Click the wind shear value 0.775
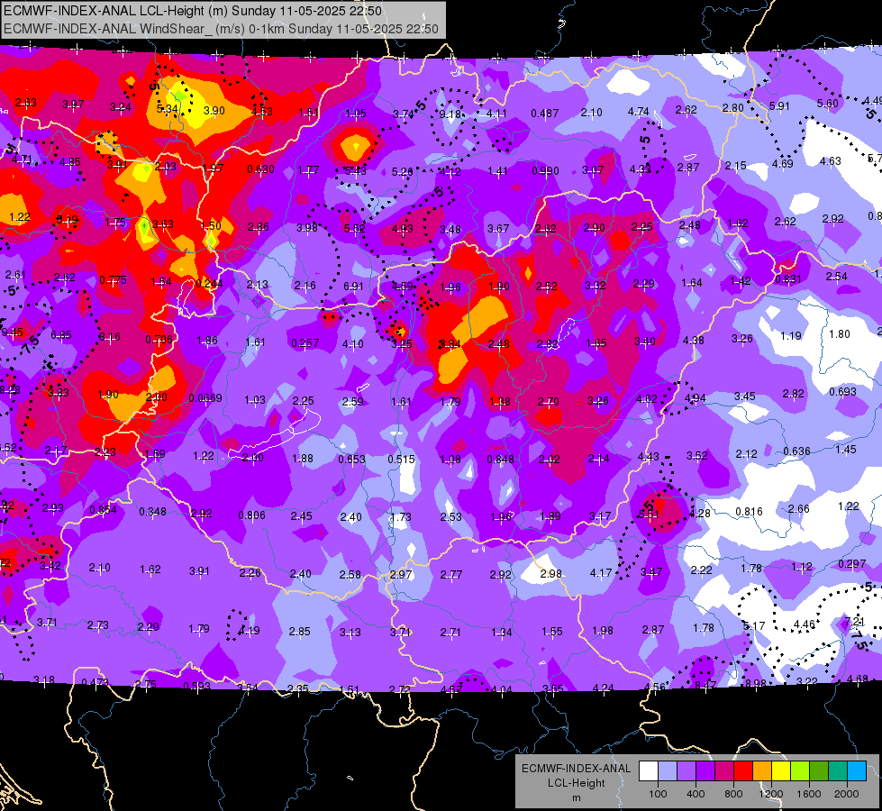The height and width of the screenshot is (811, 882). coord(113,280)
